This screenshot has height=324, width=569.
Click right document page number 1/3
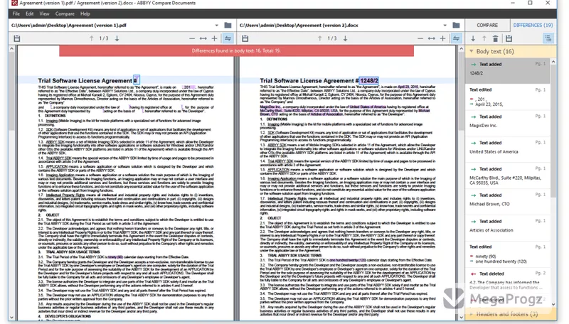[x=332, y=38]
